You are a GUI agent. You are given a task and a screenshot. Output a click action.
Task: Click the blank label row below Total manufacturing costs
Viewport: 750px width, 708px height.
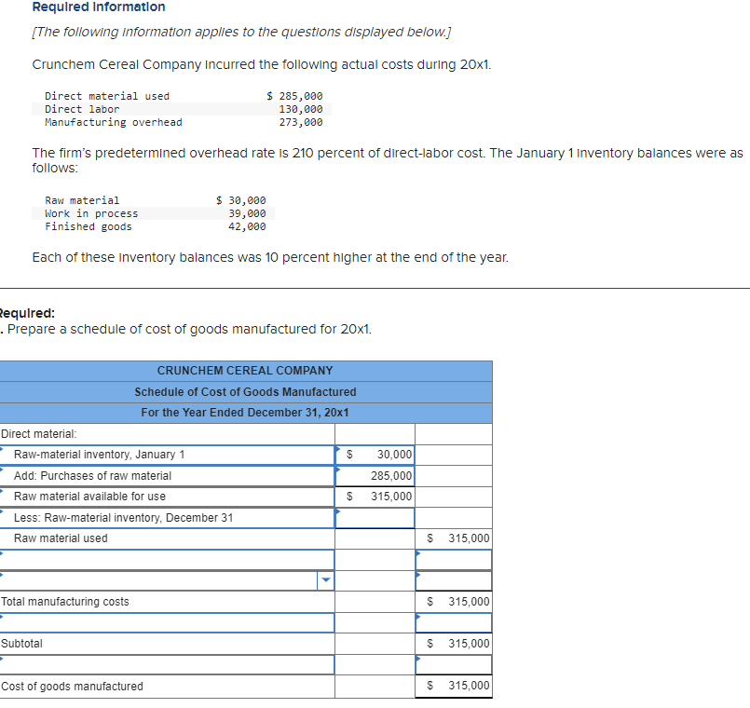[x=167, y=623]
